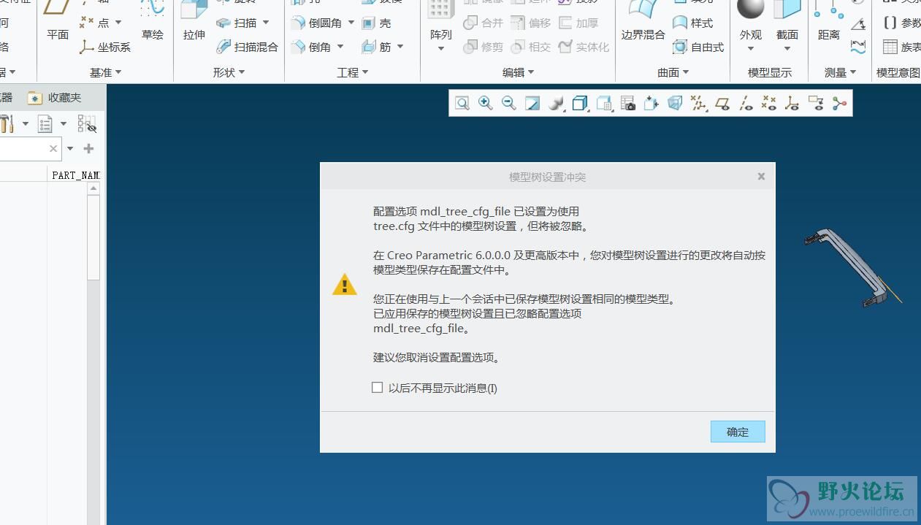
Task: Expand the 基准 group menu
Action: pos(105,72)
